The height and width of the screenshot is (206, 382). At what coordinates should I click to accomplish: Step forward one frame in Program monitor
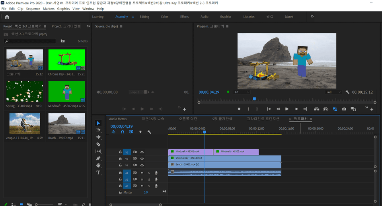pyautogui.click(x=296, y=109)
